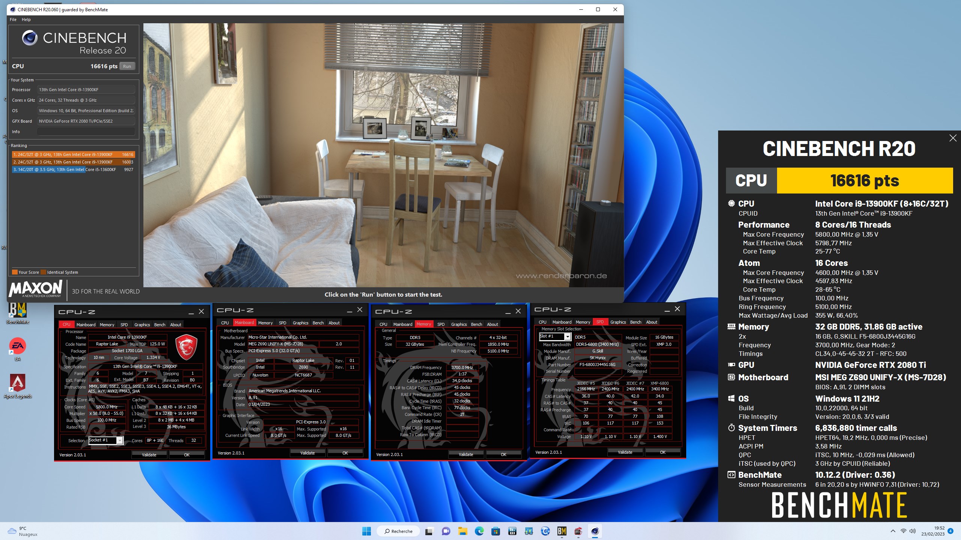961x540 pixels.
Task: Open CPU tab in CPU-Z SPD window
Action: tap(542, 322)
